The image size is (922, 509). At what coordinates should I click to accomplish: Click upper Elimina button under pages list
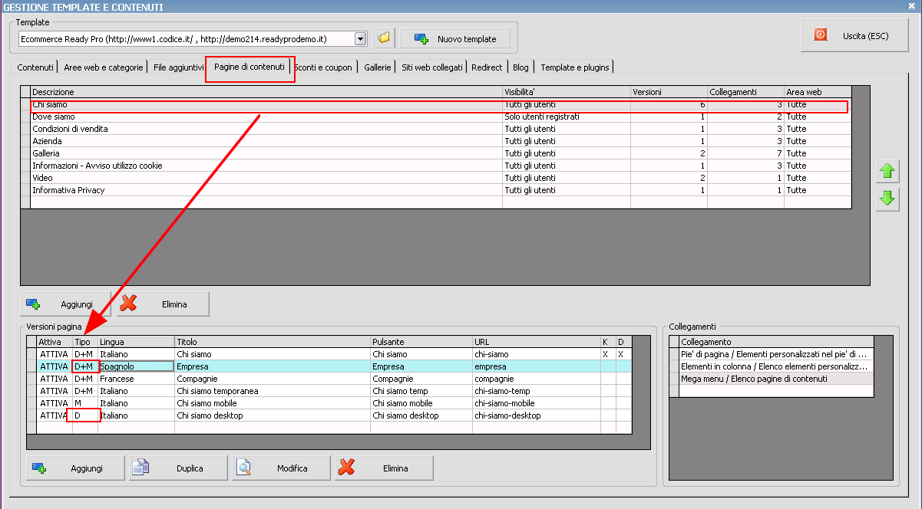[163, 304]
